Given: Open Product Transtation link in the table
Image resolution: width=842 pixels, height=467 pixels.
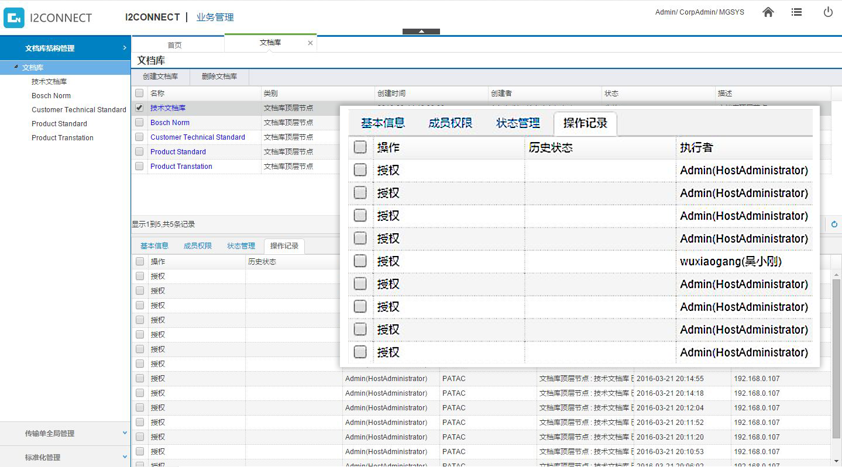Looking at the screenshot, I should click(x=181, y=166).
